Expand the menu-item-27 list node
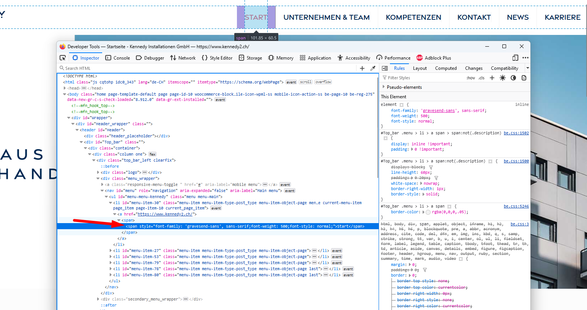 tap(110, 251)
